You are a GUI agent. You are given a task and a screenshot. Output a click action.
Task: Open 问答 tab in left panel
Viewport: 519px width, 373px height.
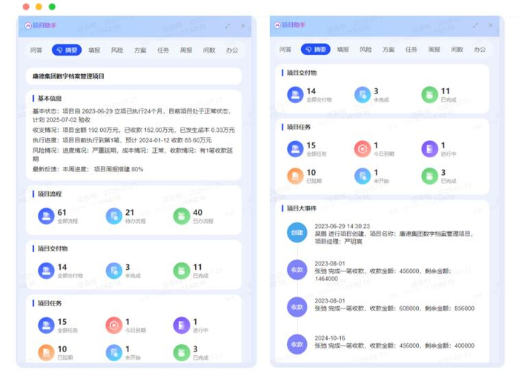click(x=36, y=50)
